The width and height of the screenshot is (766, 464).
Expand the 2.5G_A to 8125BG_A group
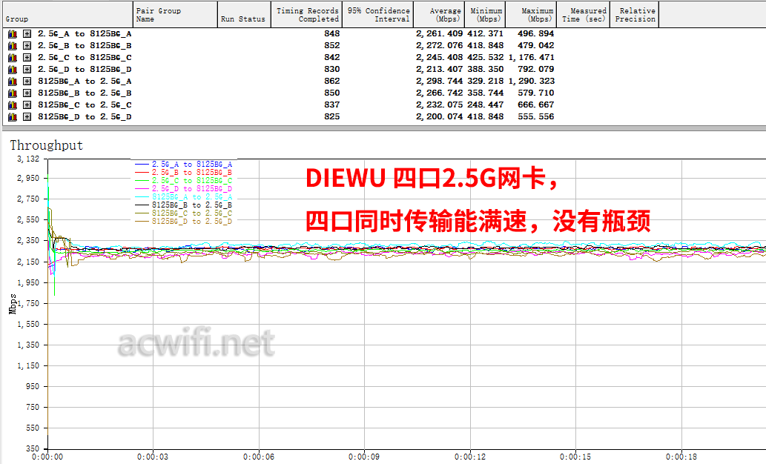pos(27,33)
